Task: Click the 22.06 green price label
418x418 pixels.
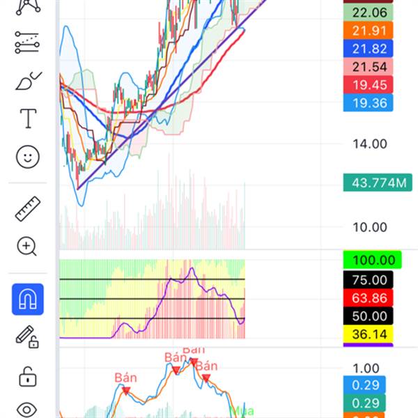Action: pyautogui.click(x=368, y=13)
